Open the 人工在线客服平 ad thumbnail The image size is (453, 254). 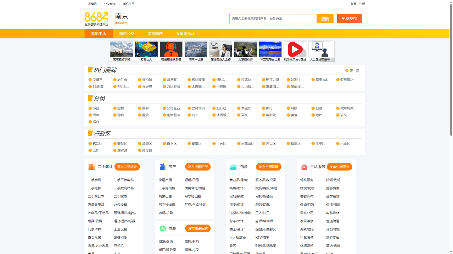[x=320, y=51]
